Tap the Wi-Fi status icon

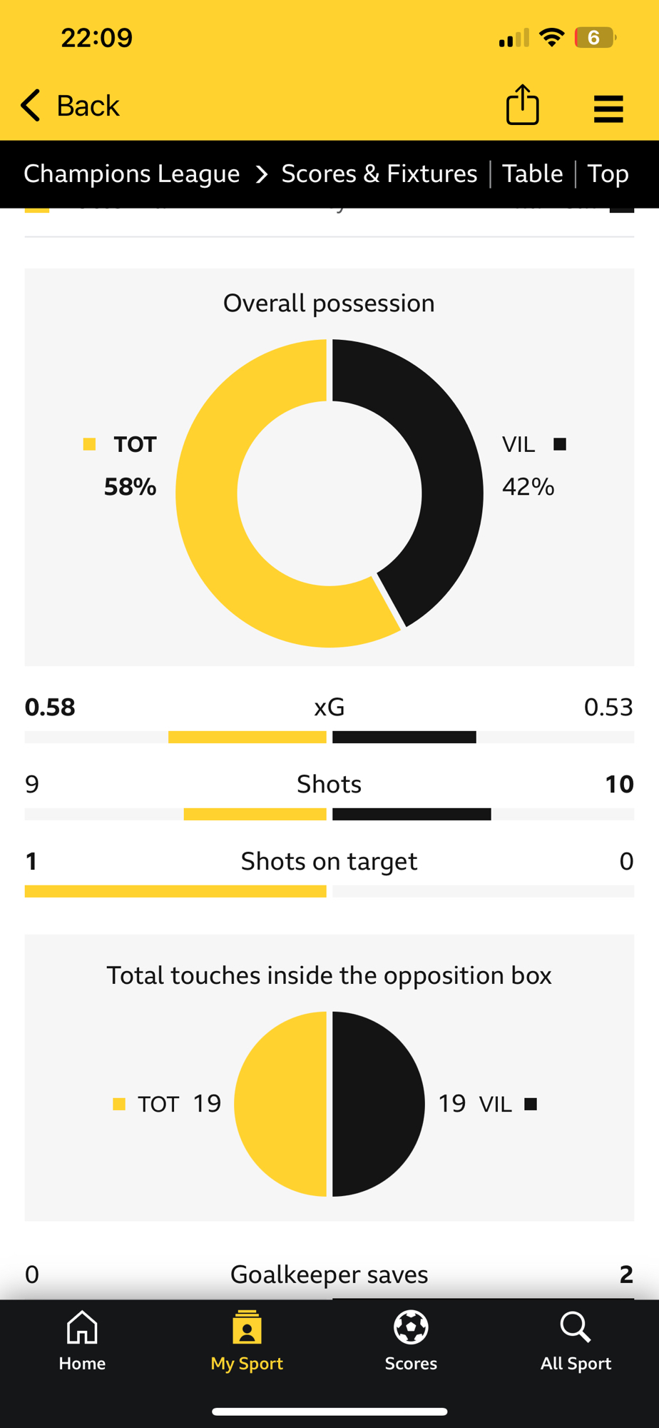(551, 37)
